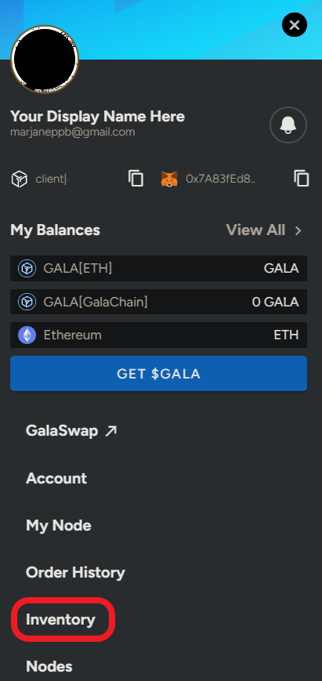Close the profile side panel

pos(295,25)
